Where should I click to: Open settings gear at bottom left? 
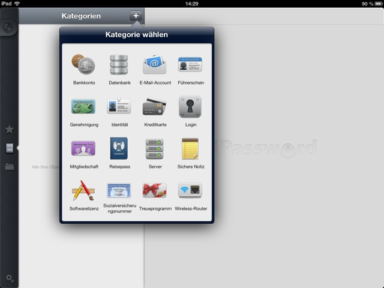pyautogui.click(x=9, y=278)
